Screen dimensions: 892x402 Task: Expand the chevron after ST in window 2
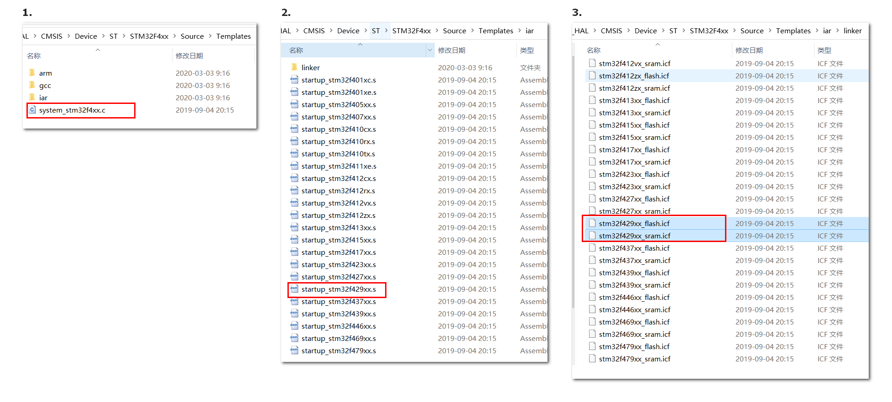[386, 31]
